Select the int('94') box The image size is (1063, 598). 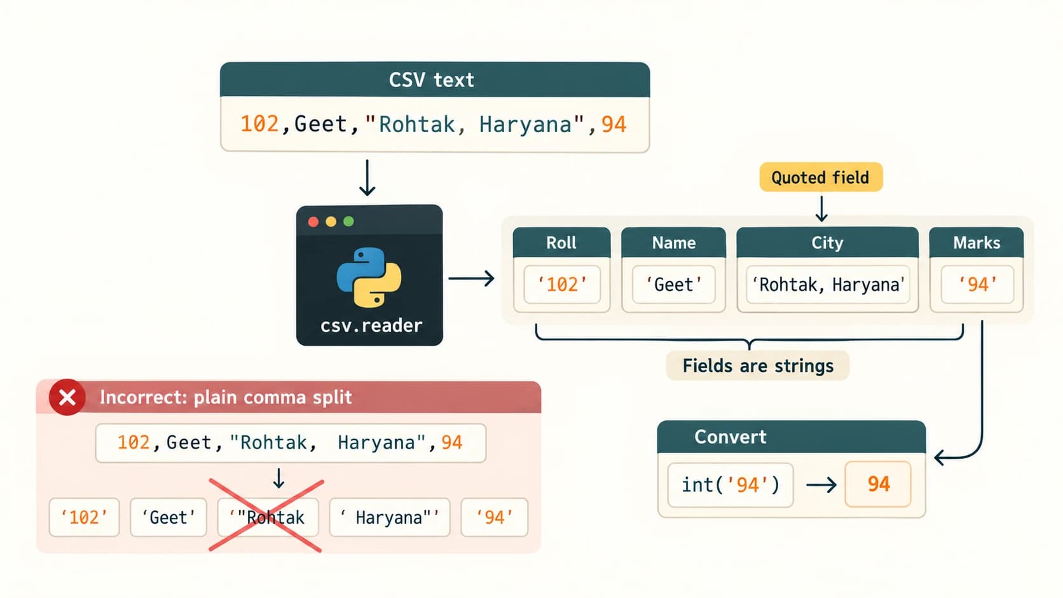730,485
